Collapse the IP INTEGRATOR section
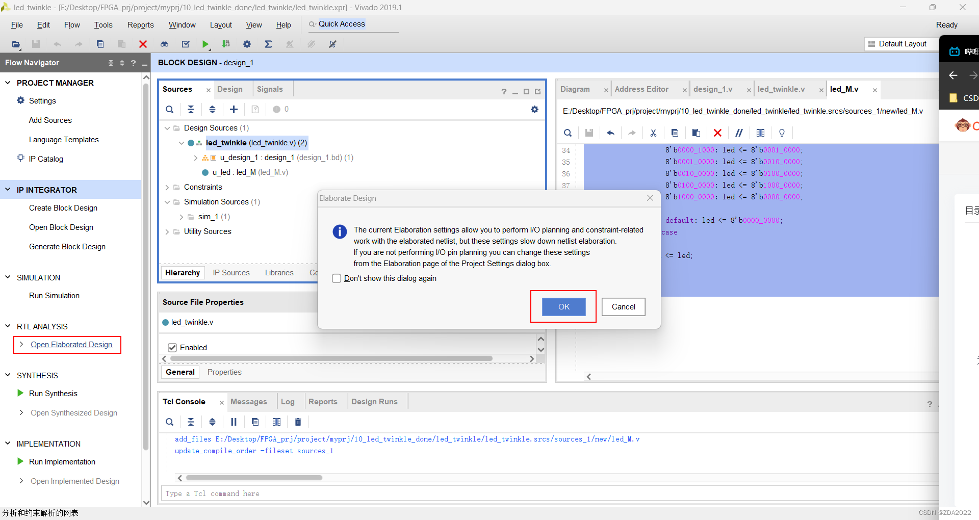This screenshot has height=520, width=979. click(x=8, y=190)
